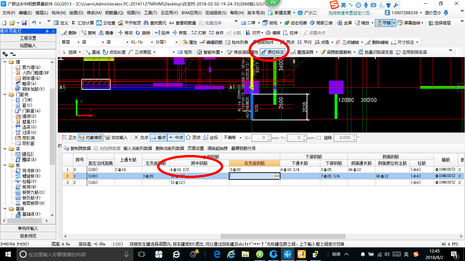
Task: Collapse the 墙 tree node
Action: tap(5, 62)
